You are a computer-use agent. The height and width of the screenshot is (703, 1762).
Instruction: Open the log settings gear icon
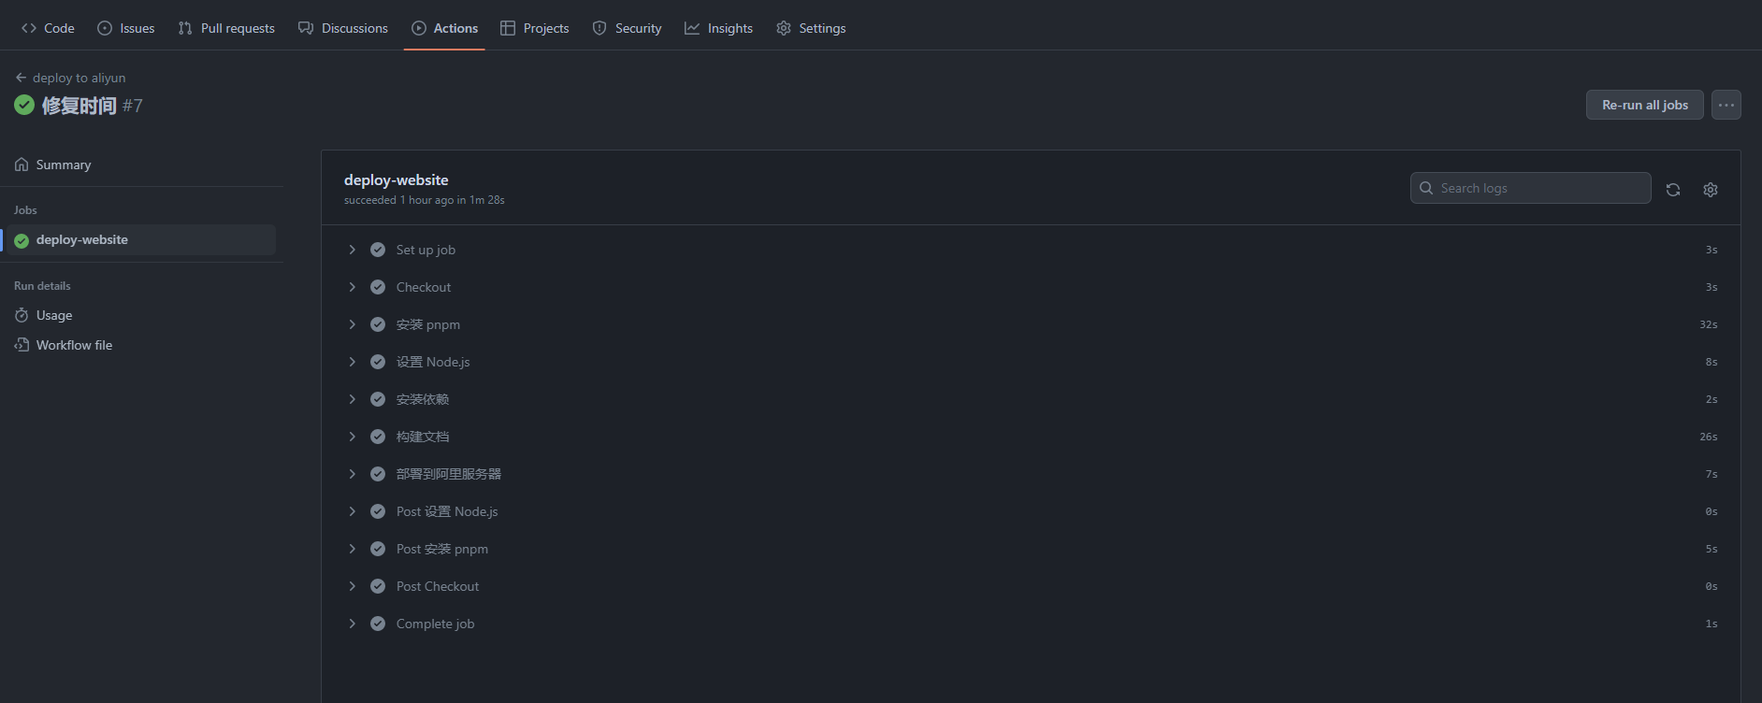click(1711, 190)
